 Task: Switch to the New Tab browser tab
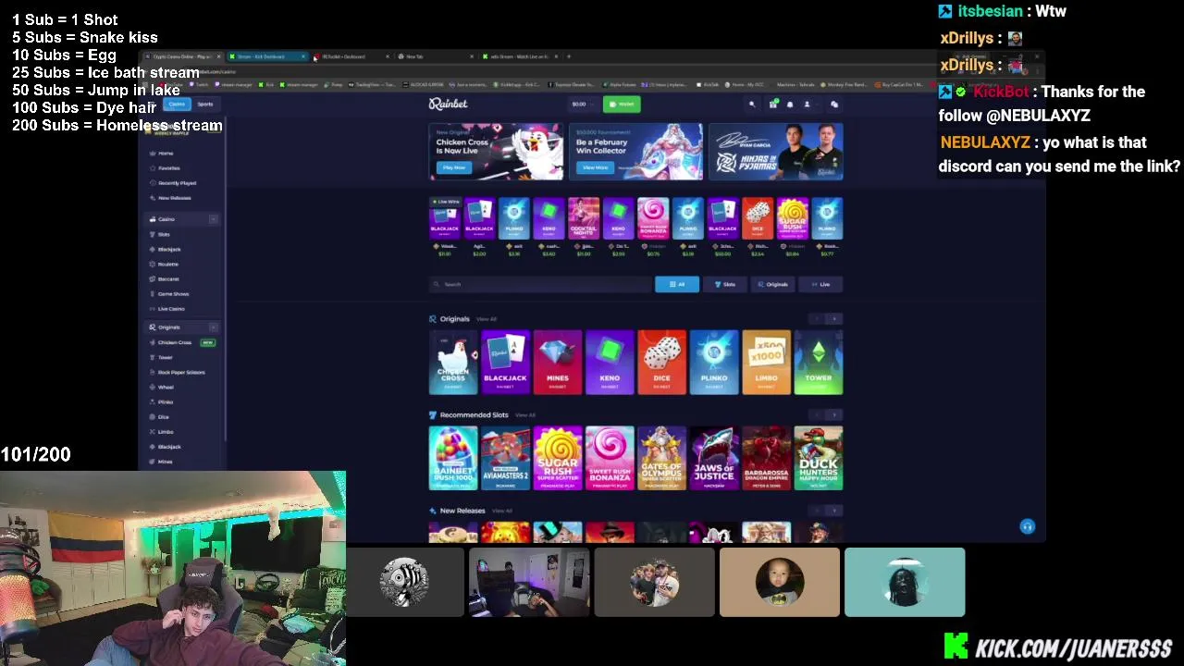[x=435, y=56]
